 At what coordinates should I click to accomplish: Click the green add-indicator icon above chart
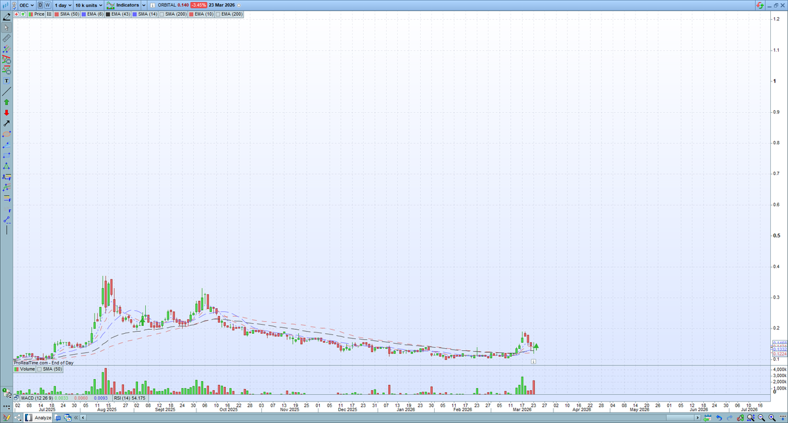(23, 14)
